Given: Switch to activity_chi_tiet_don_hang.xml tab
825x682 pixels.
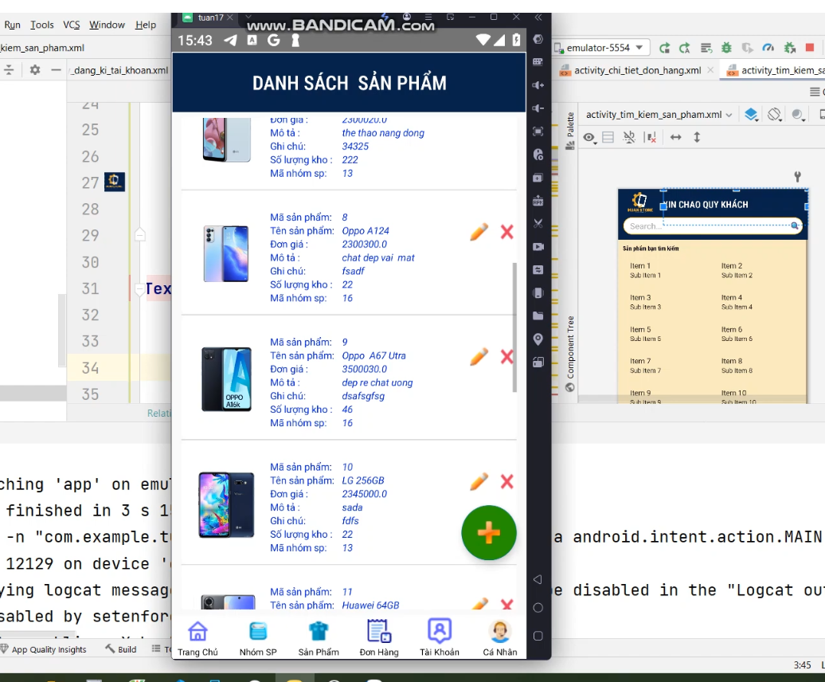Looking at the screenshot, I should 637,71.
